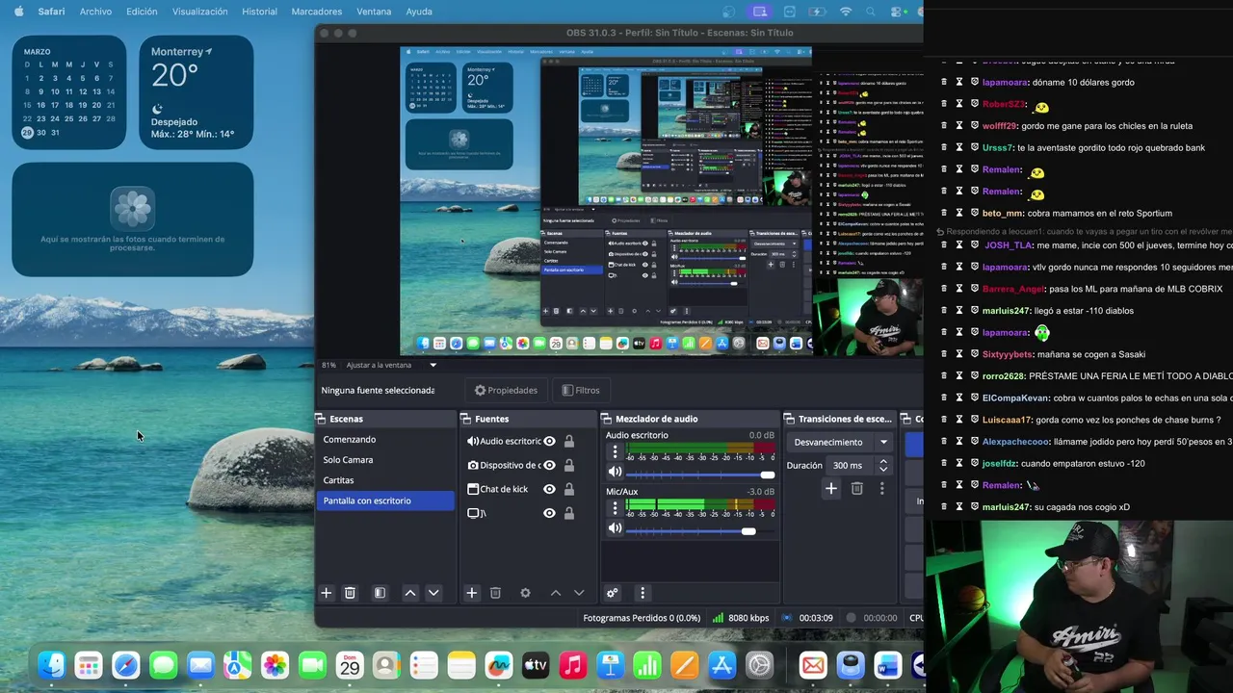Switch to the Cartitas scene
This screenshot has width=1233, height=693.
[385, 479]
